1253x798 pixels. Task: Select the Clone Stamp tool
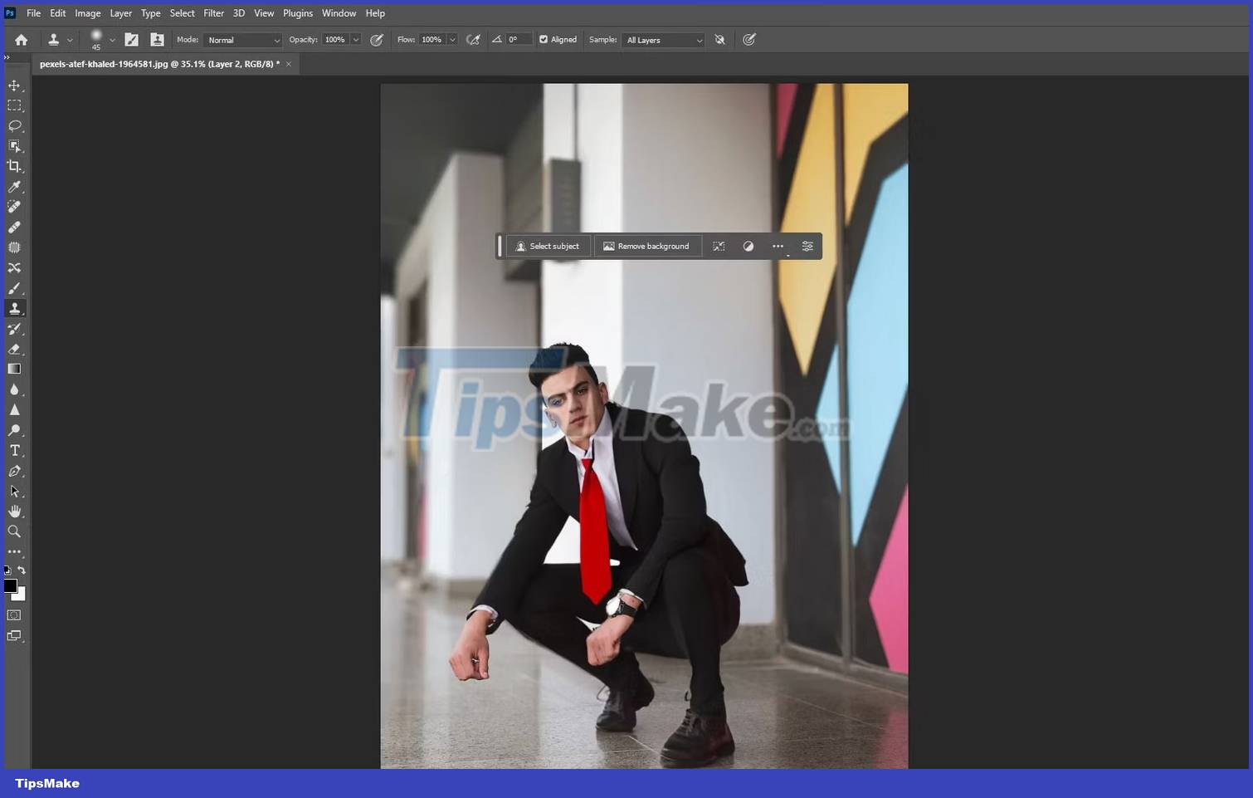(x=14, y=308)
